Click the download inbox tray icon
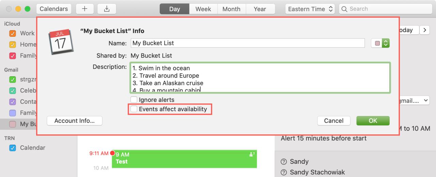The width and height of the screenshot is (436, 177). [x=107, y=9]
